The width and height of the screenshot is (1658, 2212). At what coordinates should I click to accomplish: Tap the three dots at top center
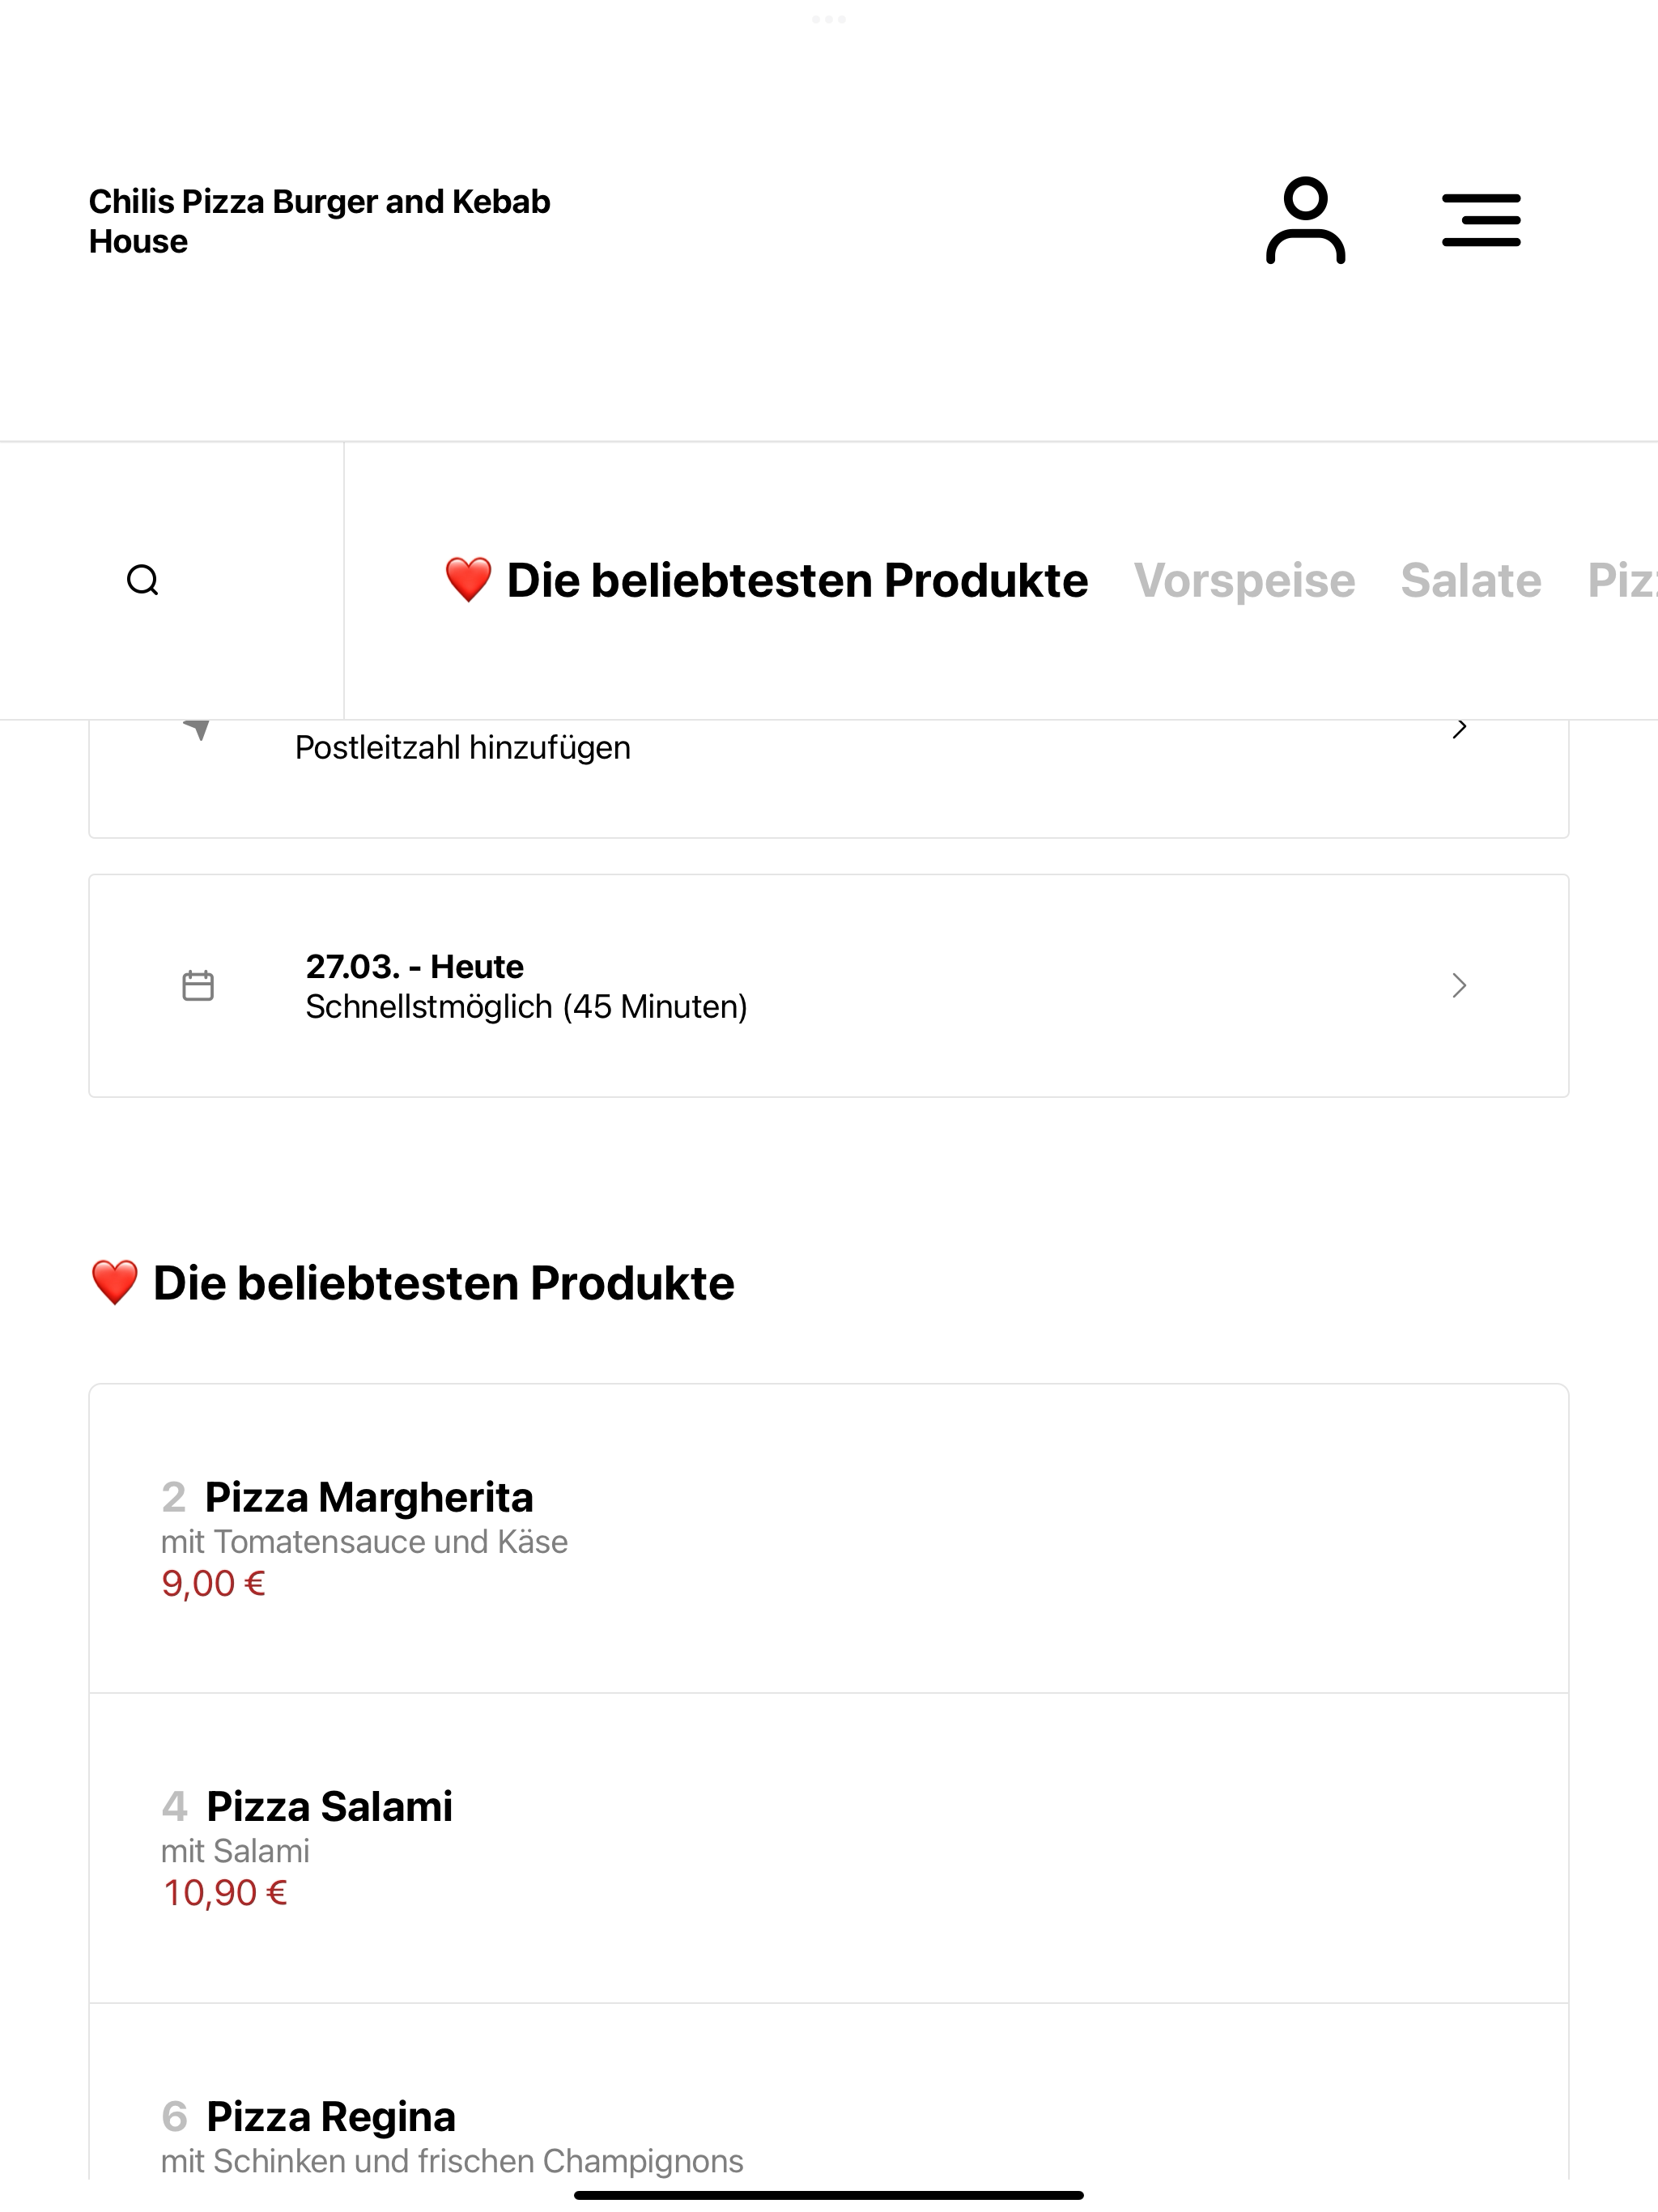click(x=829, y=19)
